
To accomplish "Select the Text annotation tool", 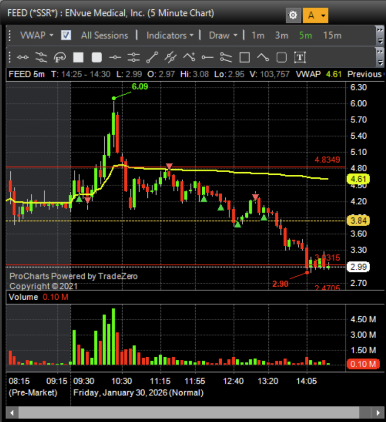I will [x=300, y=58].
